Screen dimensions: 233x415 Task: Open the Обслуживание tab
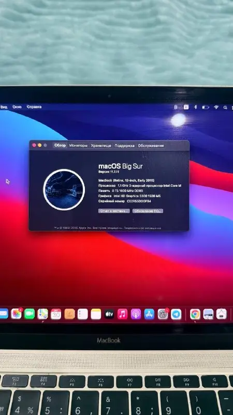tap(151, 146)
